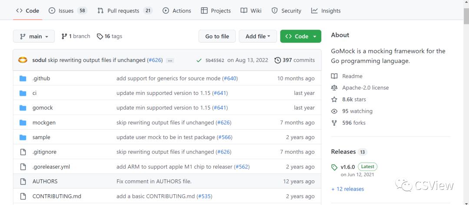Open the main branch dropdown
The width and height of the screenshot is (469, 205).
coord(34,36)
